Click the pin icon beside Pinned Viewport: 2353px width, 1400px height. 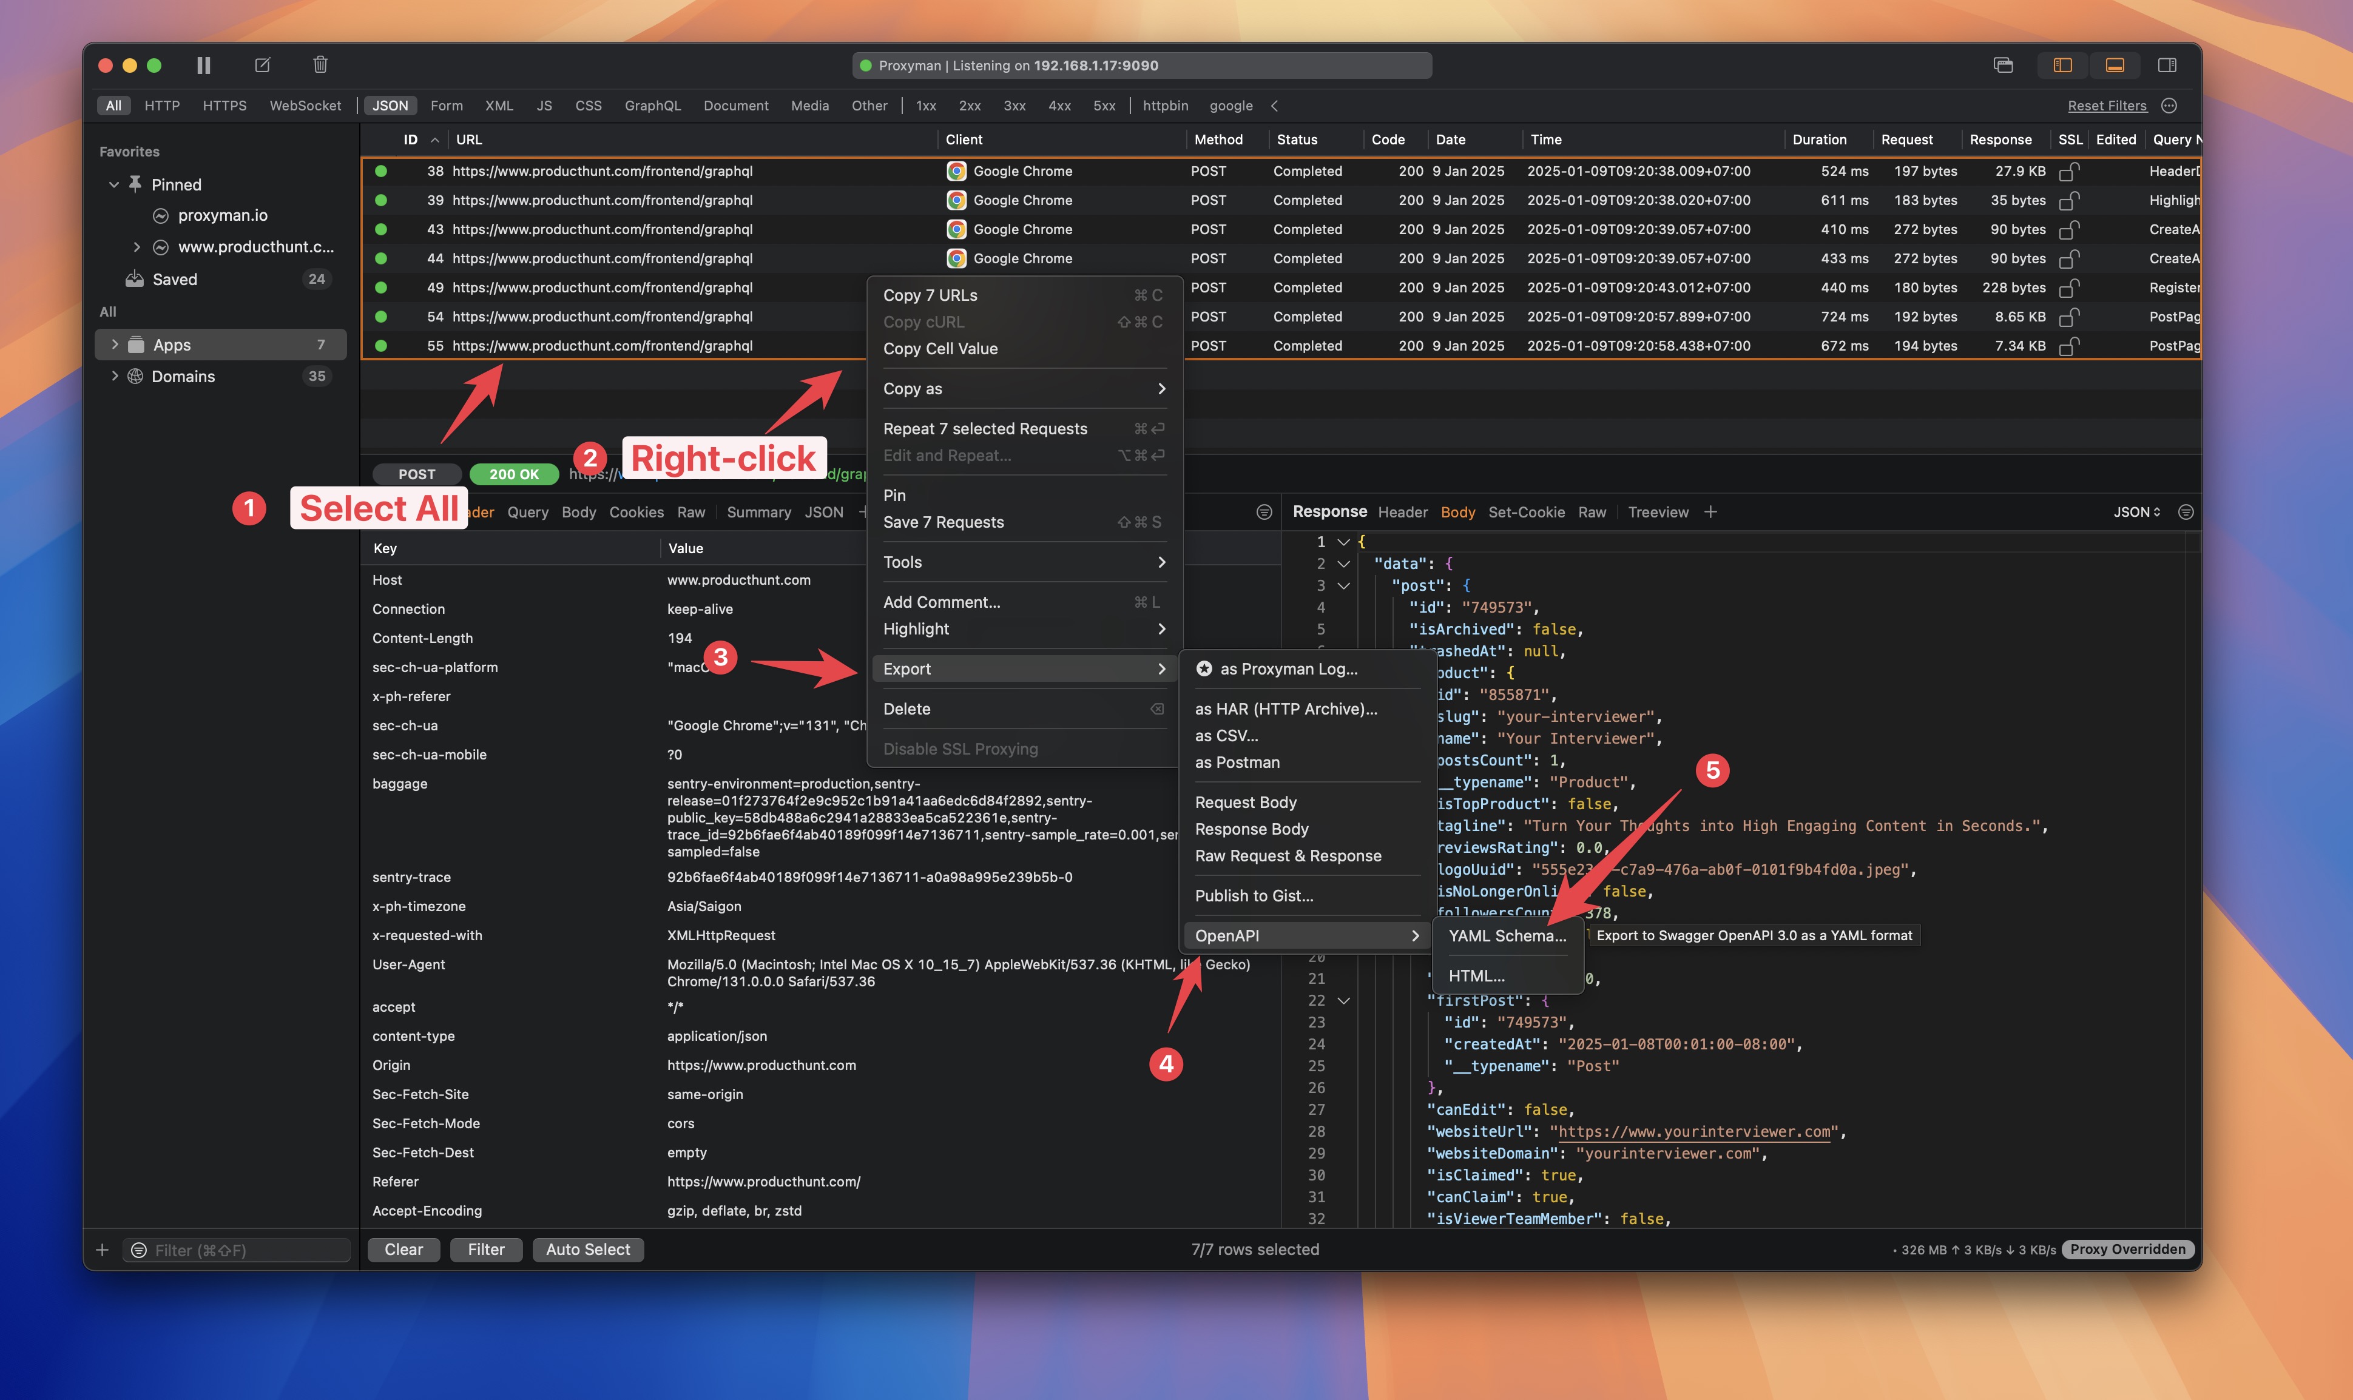pyautogui.click(x=136, y=184)
